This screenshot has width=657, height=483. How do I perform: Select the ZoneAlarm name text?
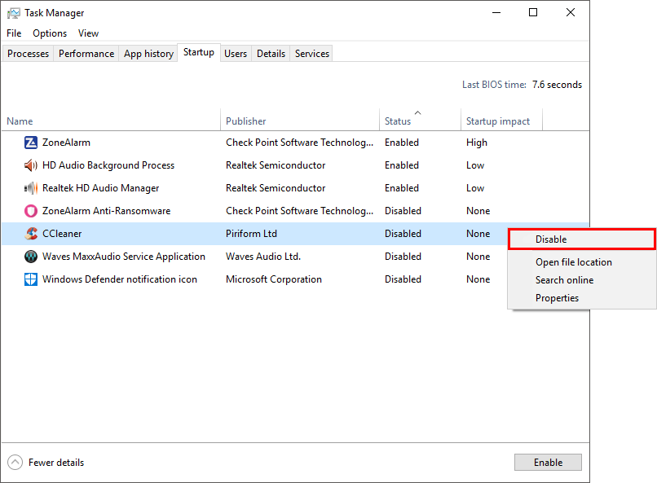point(66,143)
